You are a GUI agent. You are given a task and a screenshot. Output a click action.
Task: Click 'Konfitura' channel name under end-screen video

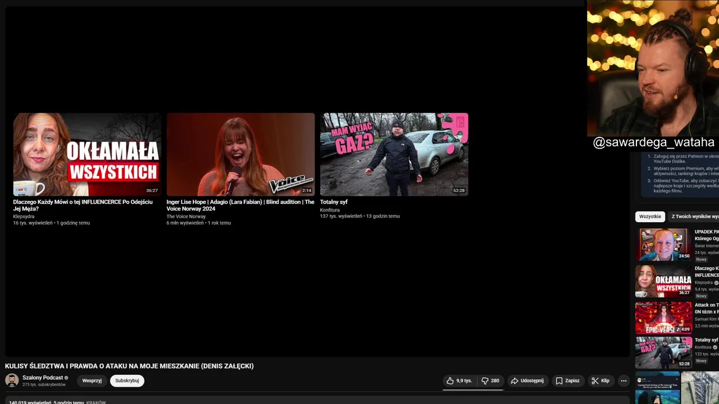330,210
